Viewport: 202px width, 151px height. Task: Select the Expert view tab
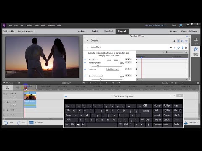(x=122, y=31)
